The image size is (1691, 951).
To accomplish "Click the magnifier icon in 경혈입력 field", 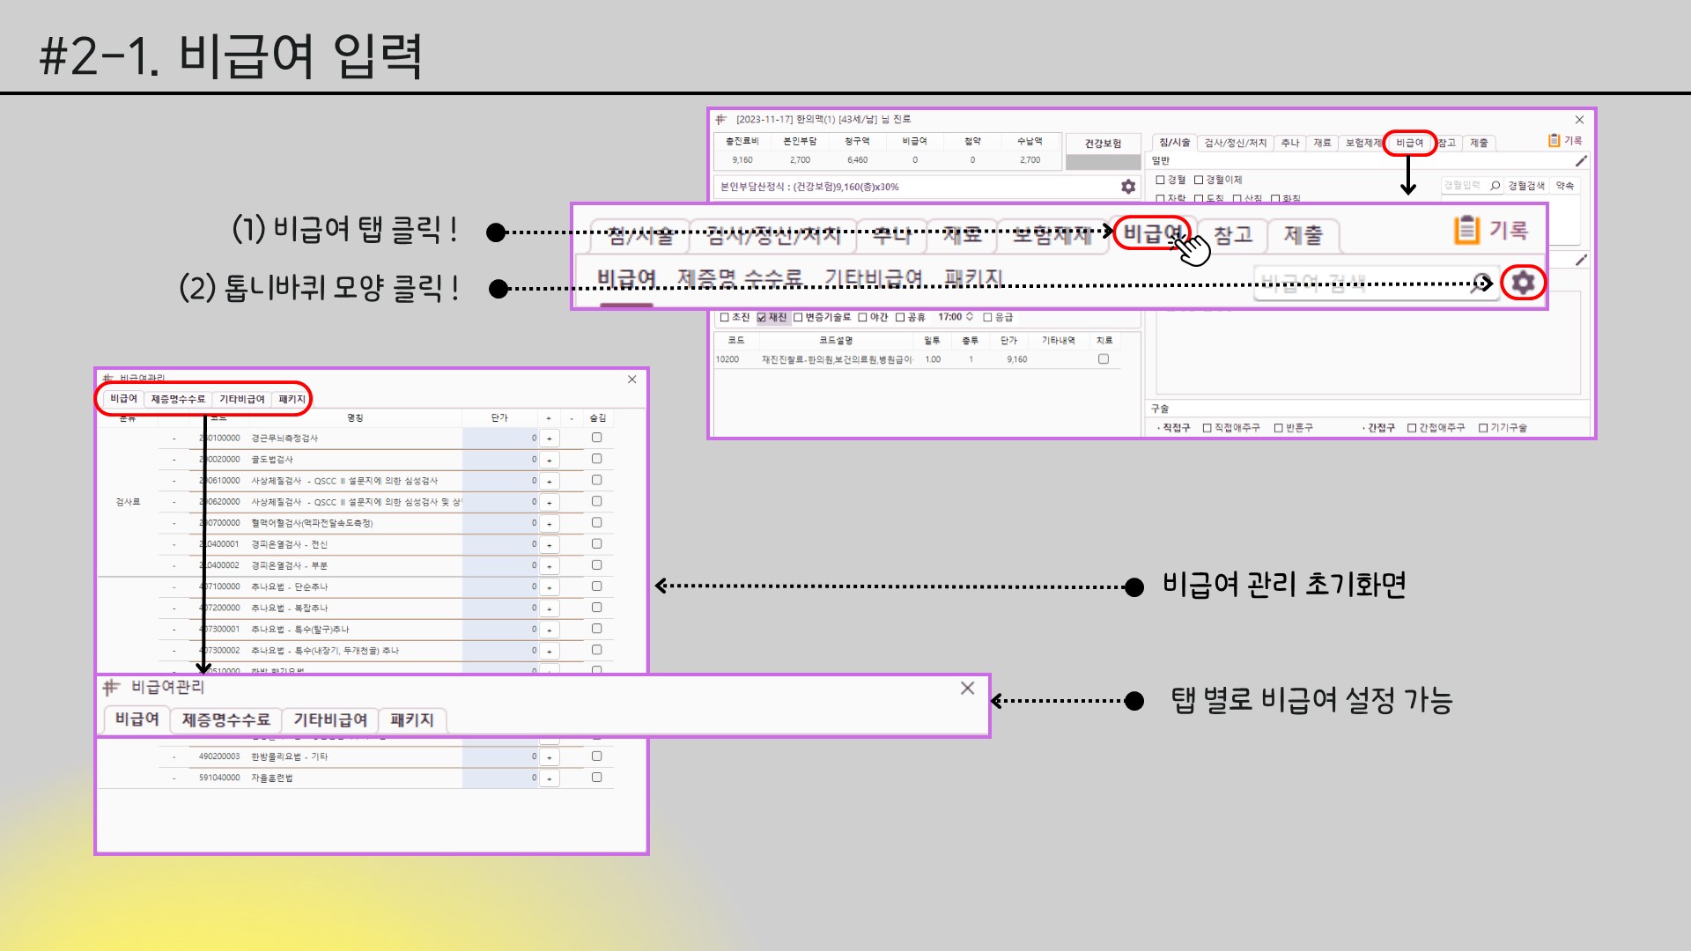I will (1495, 186).
